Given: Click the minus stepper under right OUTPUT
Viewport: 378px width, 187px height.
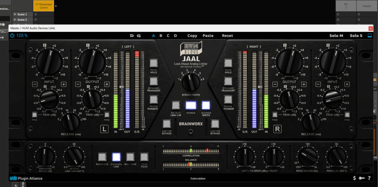Looking at the screenshot, I should coord(275,84).
